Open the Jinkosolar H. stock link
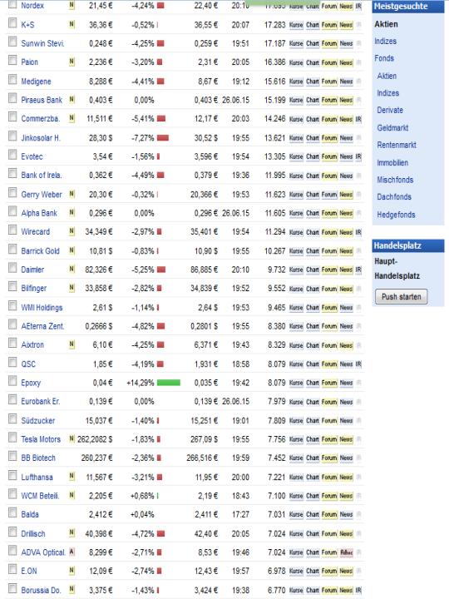449x599 pixels. [x=41, y=138]
